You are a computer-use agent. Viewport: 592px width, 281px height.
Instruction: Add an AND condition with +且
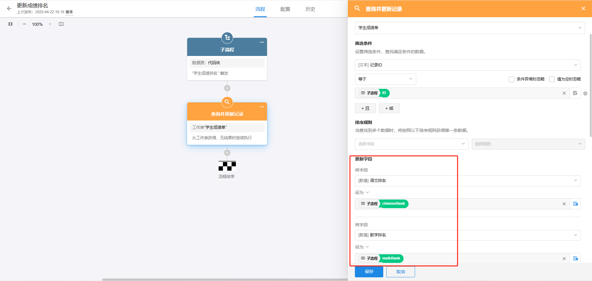click(365, 108)
